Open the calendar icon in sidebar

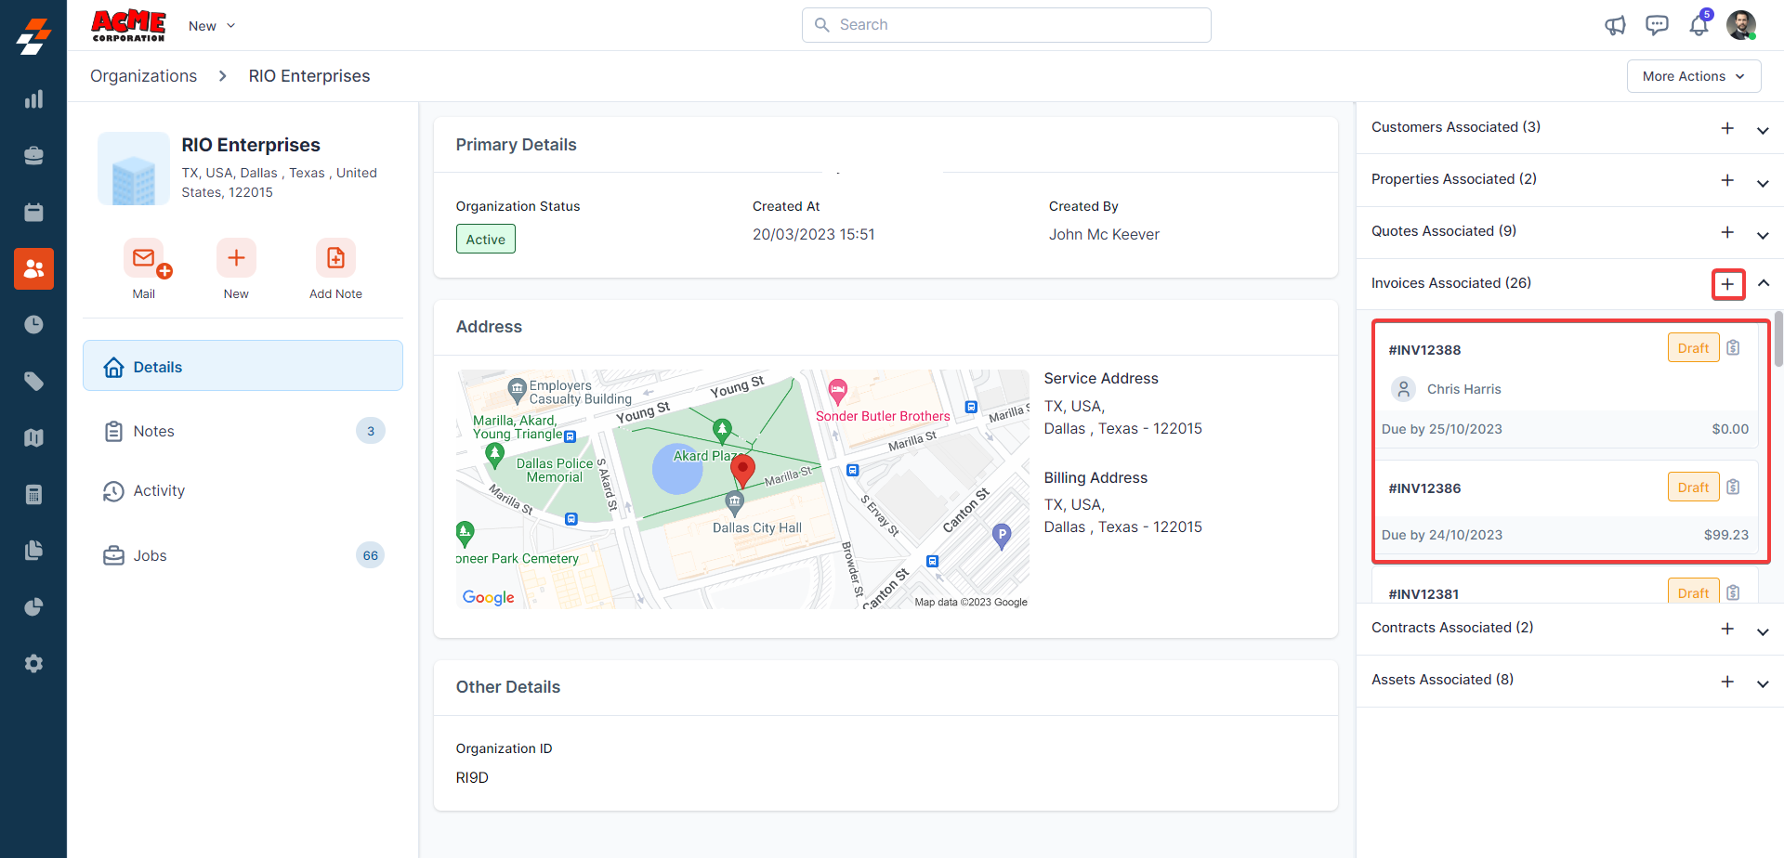(x=33, y=213)
